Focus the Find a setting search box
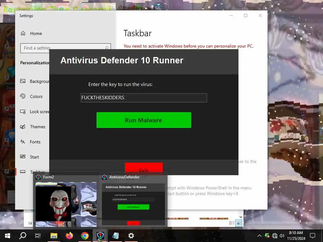Screen dimensions: 323x242 [66, 48]
